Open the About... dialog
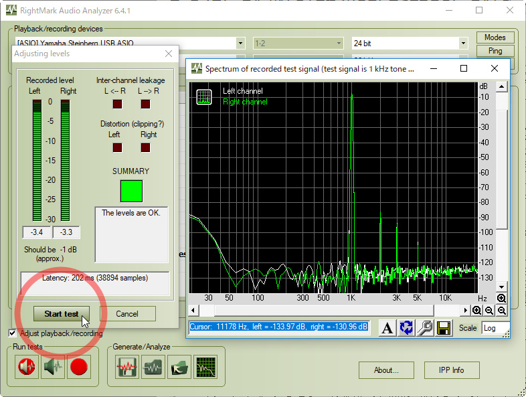Image resolution: width=526 pixels, height=397 pixels. coord(386,370)
